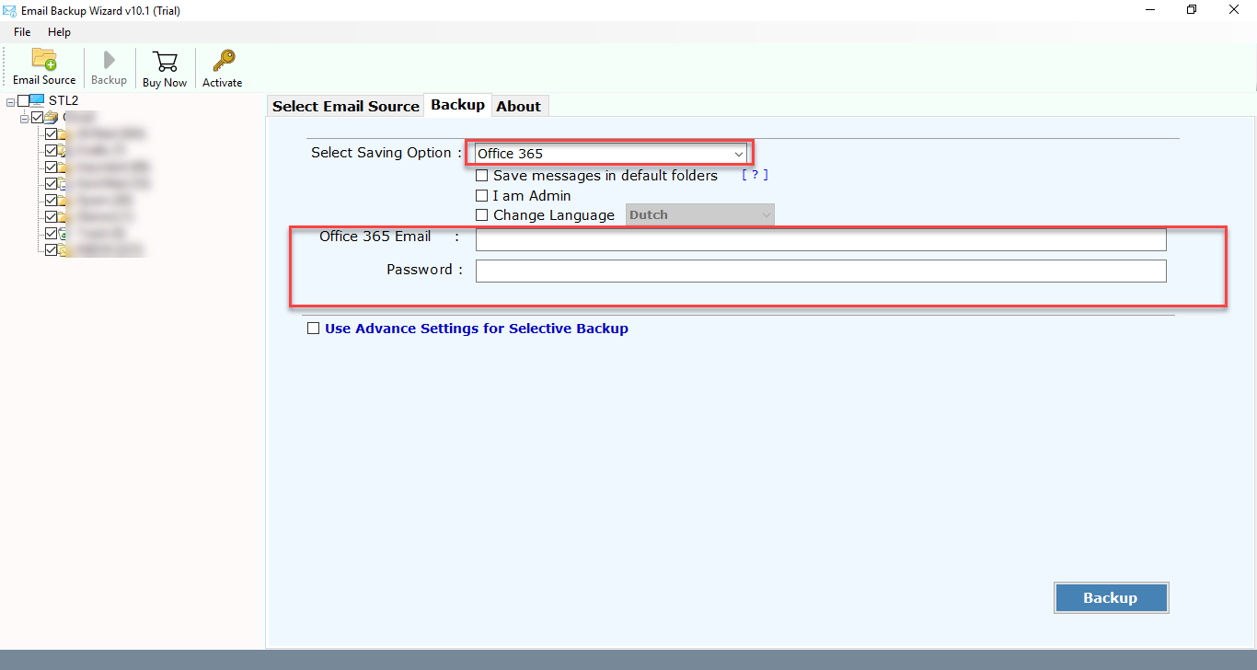
Task: Open the File menu
Action: (x=22, y=31)
